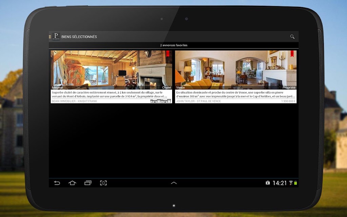Image resolution: width=347 pixels, height=217 pixels.
Task: Open the 14:21 clock status panel
Action: (280, 183)
